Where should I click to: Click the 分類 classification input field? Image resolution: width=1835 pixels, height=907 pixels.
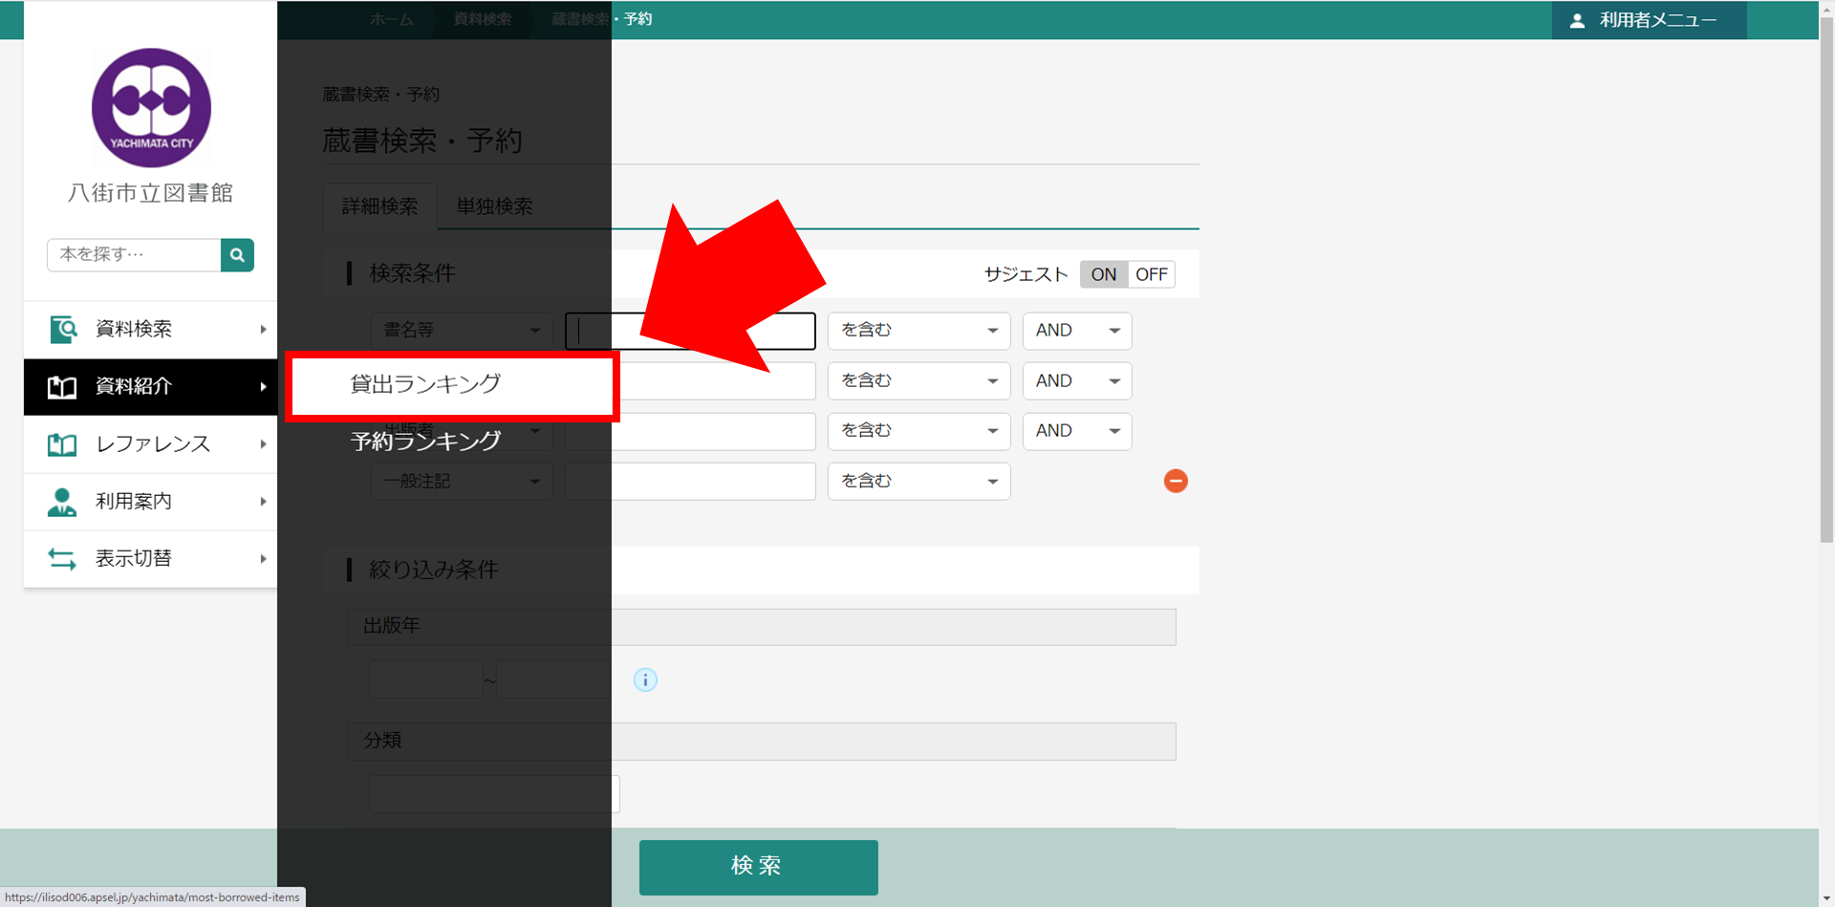(x=494, y=794)
